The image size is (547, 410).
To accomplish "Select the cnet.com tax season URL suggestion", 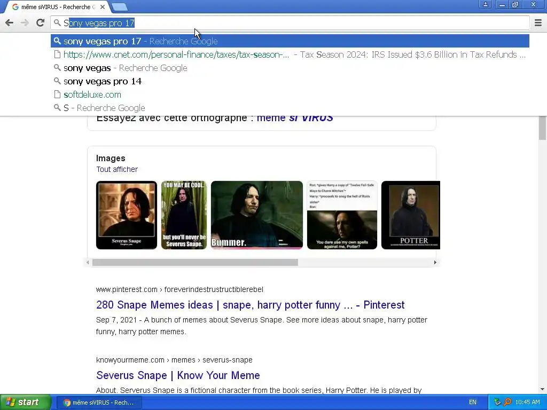I will click(290, 55).
